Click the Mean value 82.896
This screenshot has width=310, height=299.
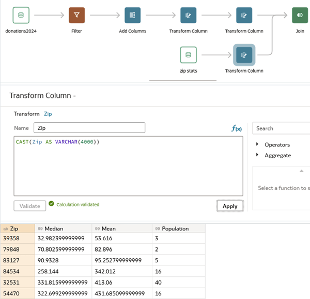pos(122,250)
